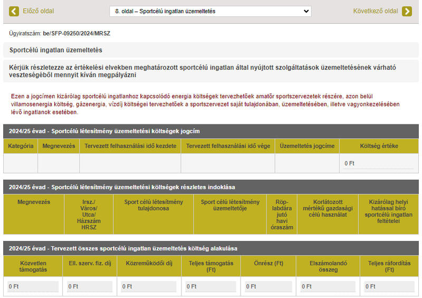Click the 'Önrész (Ft)' value field

tap(268, 286)
